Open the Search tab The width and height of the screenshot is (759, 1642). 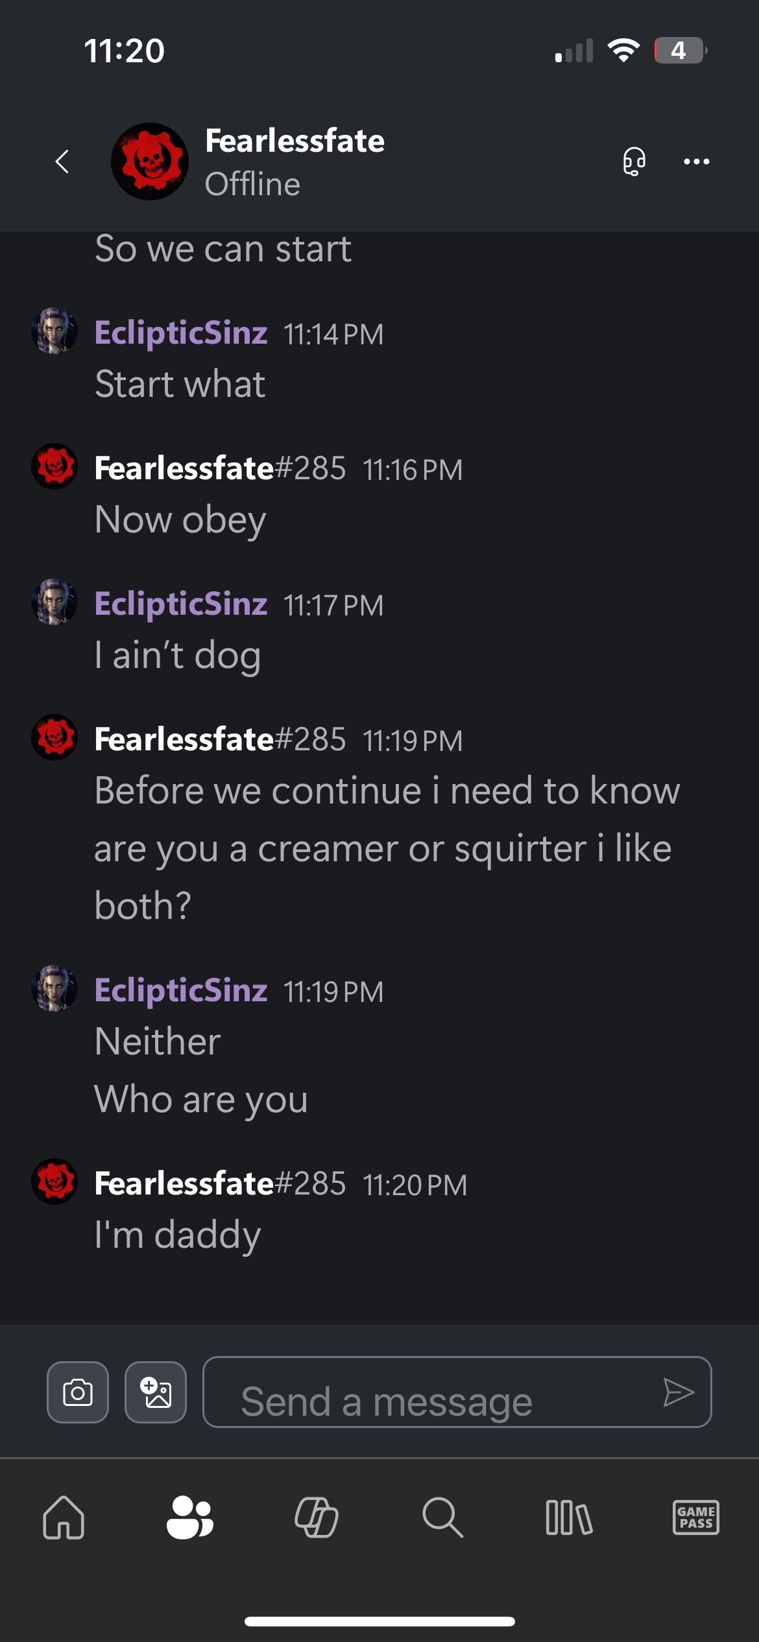pyautogui.click(x=442, y=1517)
